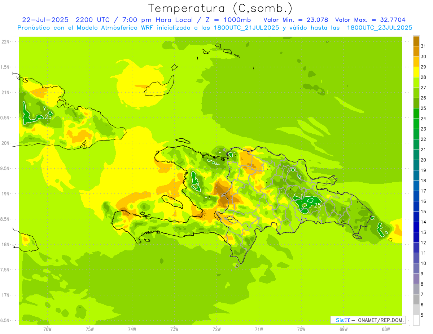Pick blue color bar segment between 15 and 16

point(416,206)
